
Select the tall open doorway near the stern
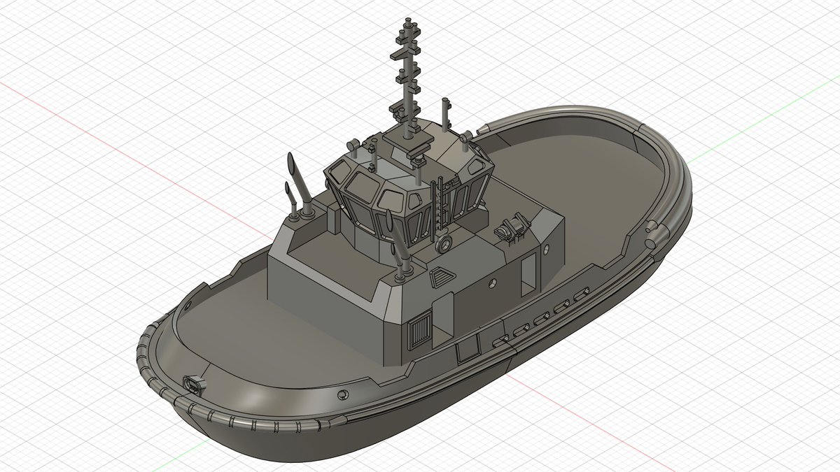pos(528,273)
